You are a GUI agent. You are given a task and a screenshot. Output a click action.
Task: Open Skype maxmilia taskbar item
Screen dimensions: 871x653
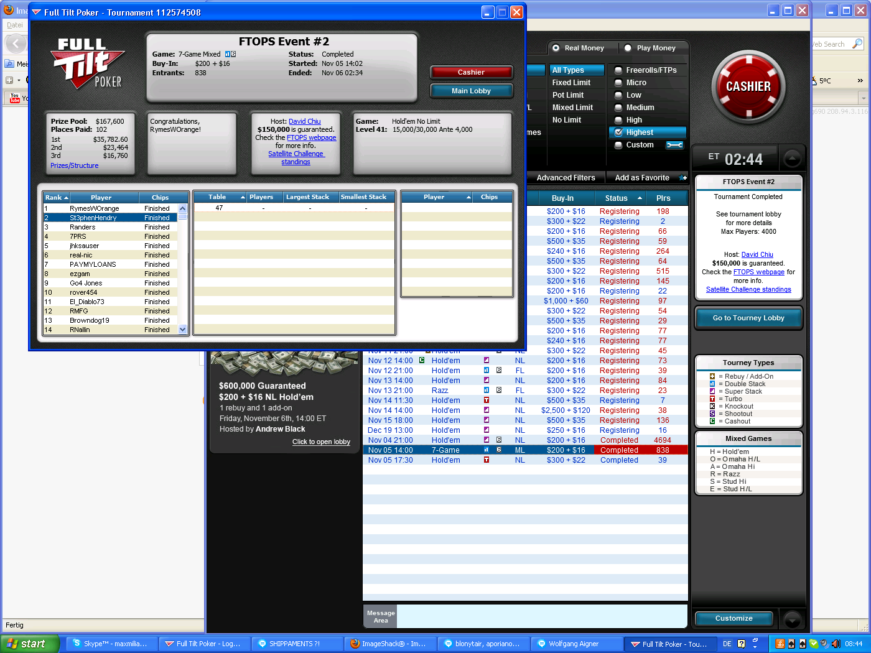(110, 644)
